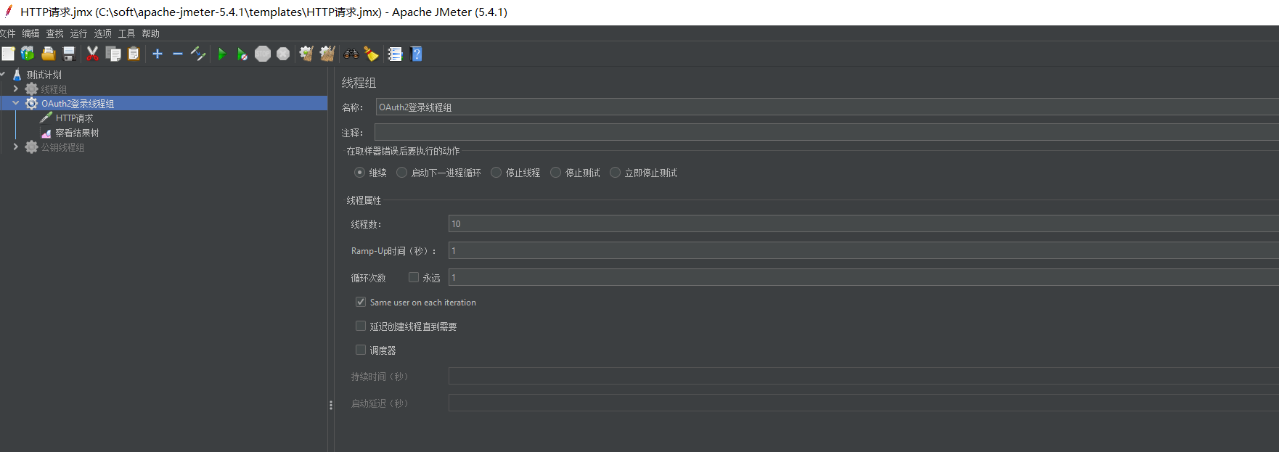The height and width of the screenshot is (452, 1279).
Task: Click the Start without pauses icon
Action: coord(242,54)
